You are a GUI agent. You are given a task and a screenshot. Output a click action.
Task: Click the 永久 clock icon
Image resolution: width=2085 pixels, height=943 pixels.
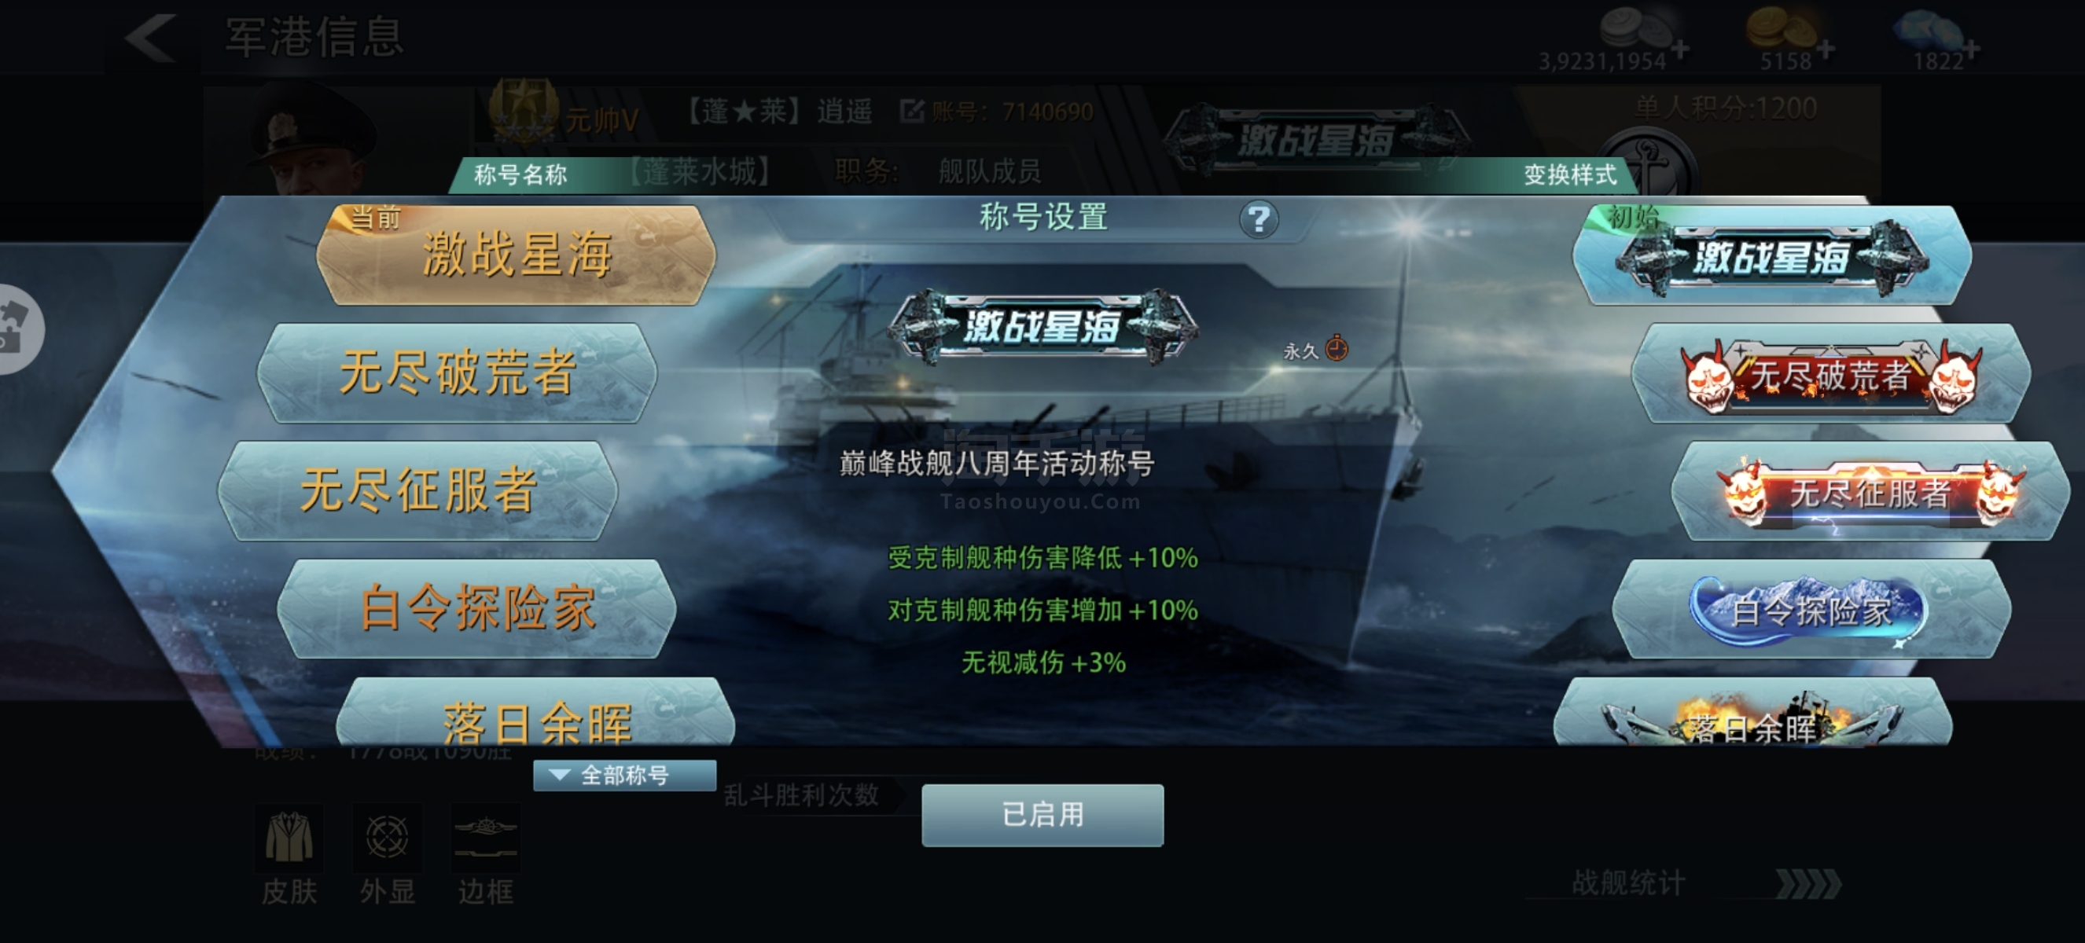(x=1337, y=349)
